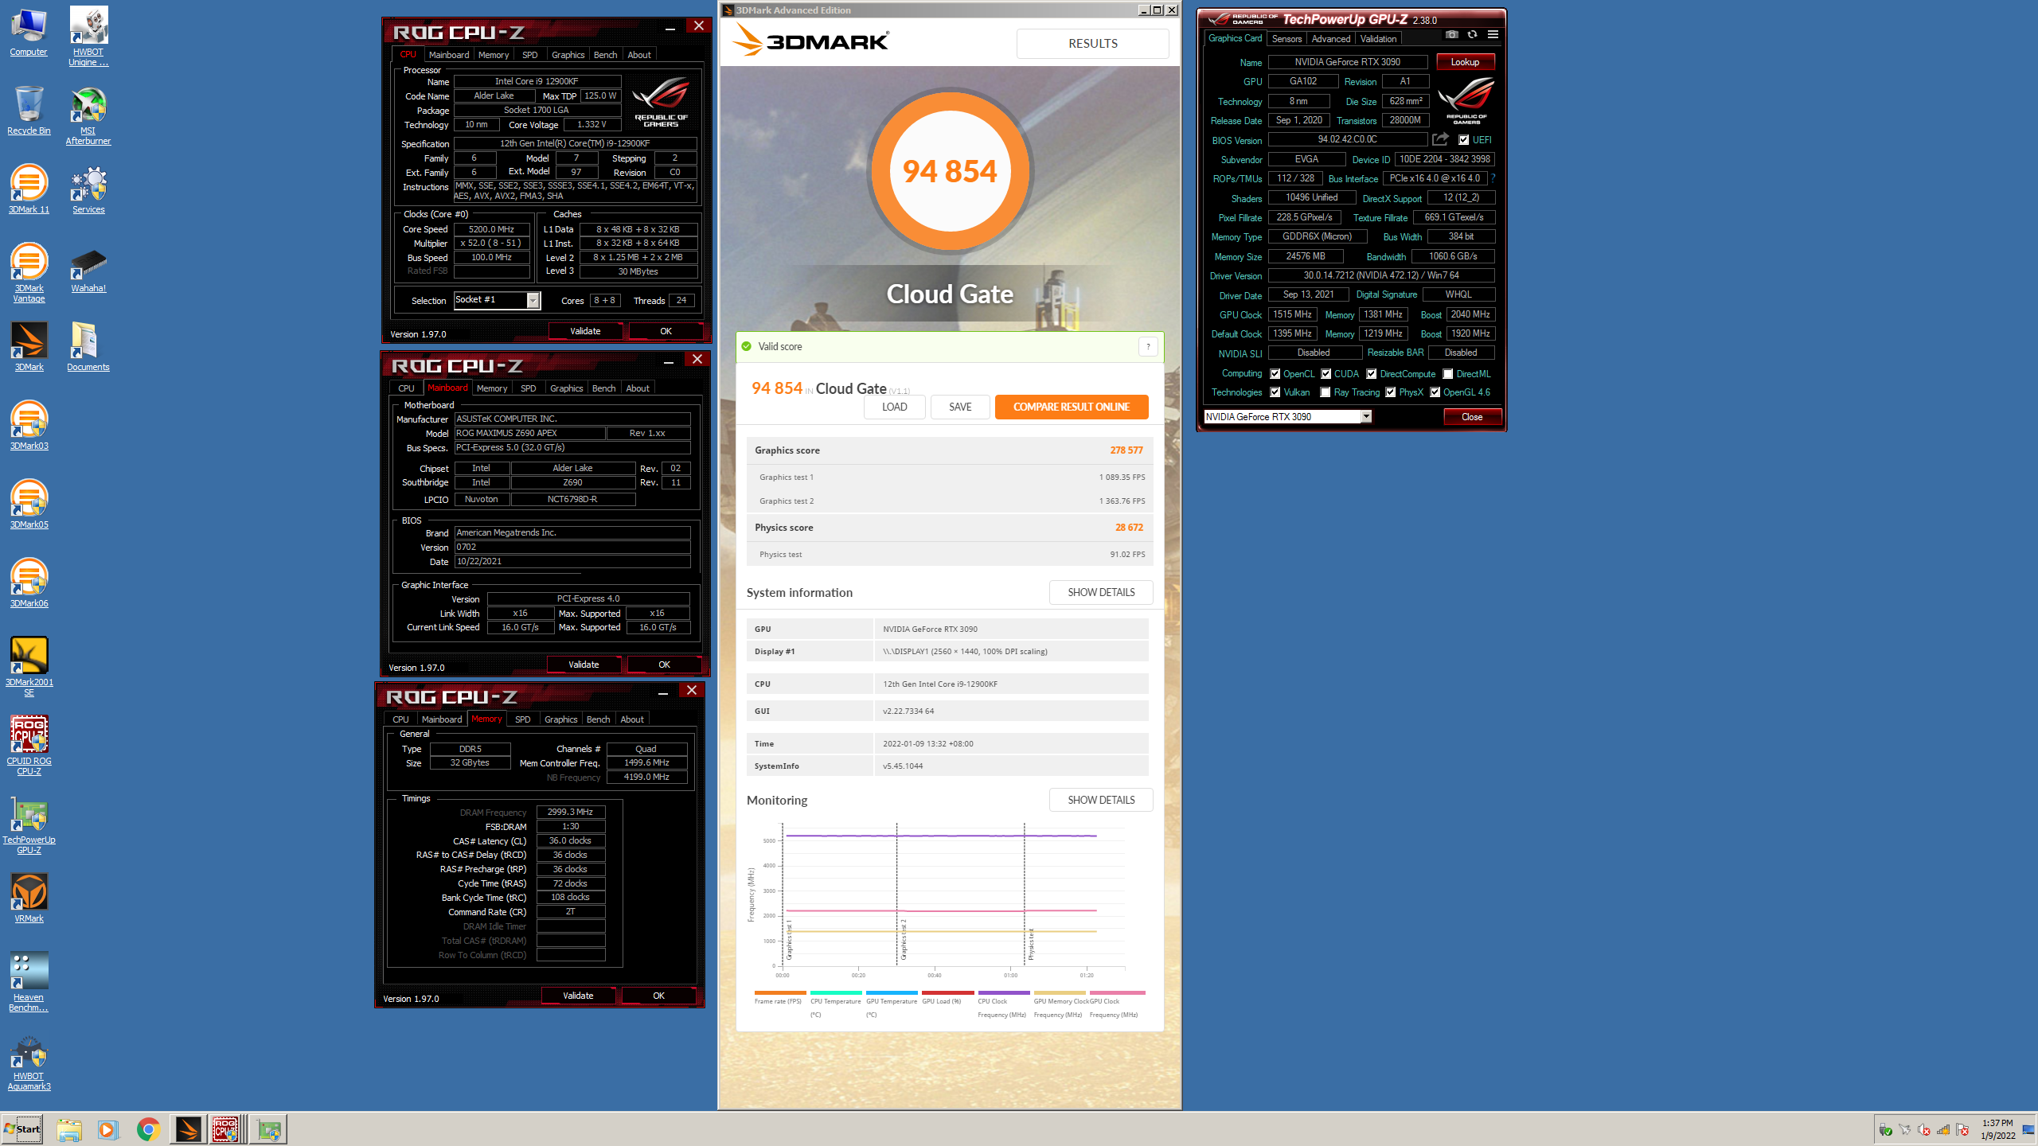Screen dimensions: 2038x1146
Task: Click the SAVE button in 3DMark
Action: pyautogui.click(x=960, y=407)
